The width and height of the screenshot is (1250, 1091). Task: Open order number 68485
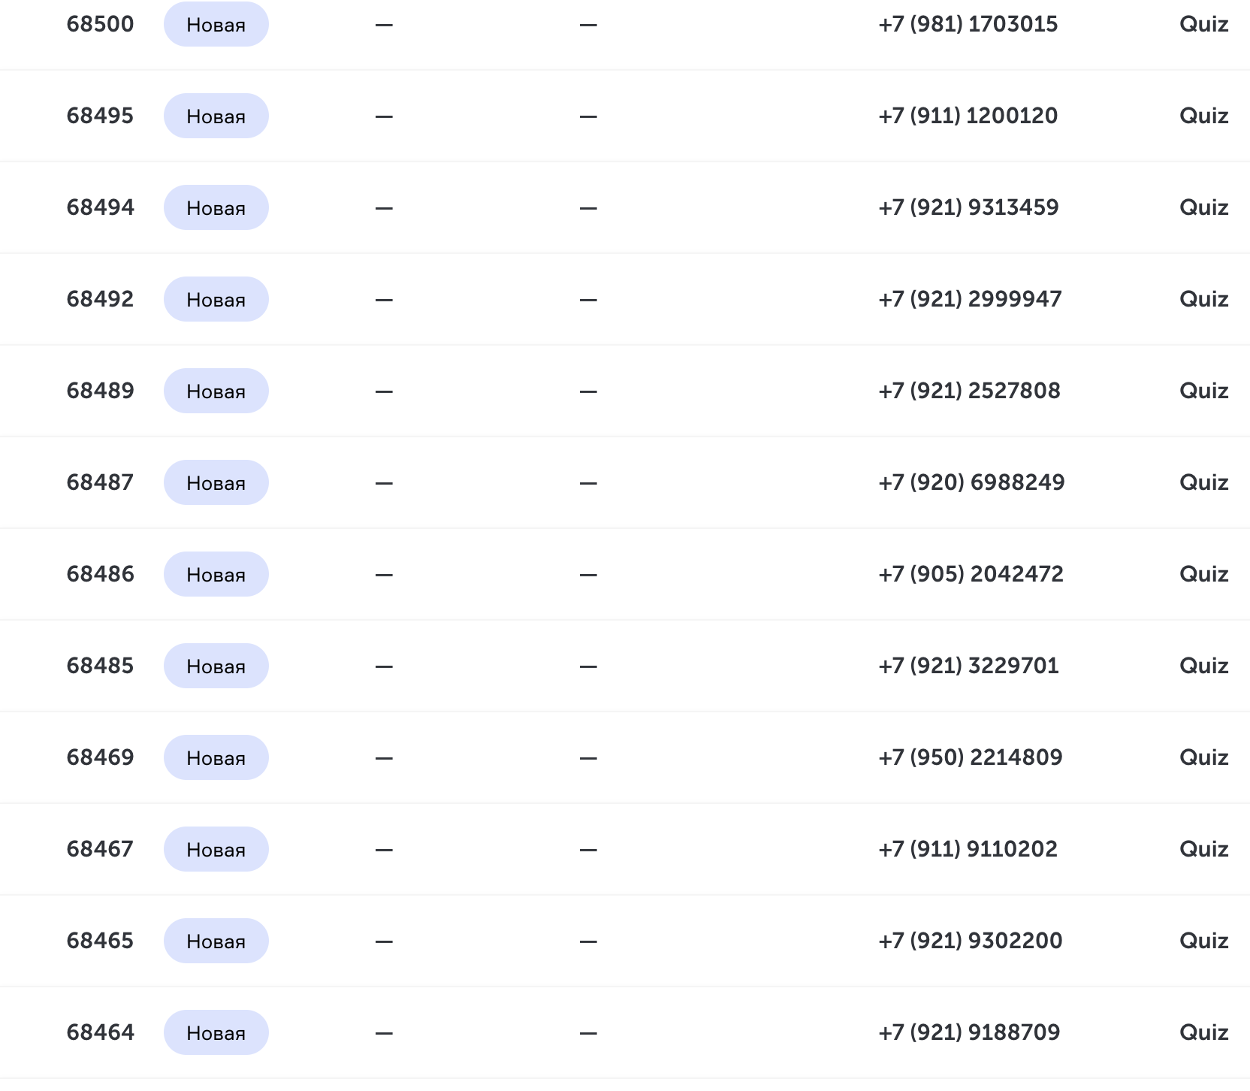pos(100,666)
